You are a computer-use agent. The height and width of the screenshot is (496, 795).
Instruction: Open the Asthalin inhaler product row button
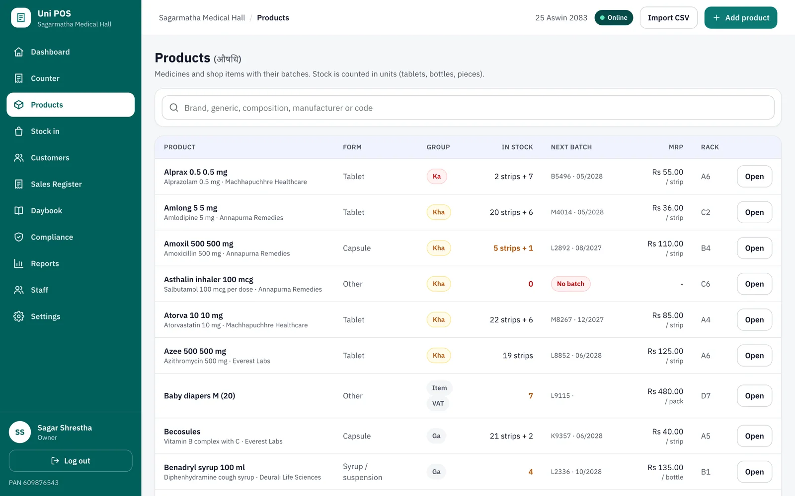tap(754, 284)
